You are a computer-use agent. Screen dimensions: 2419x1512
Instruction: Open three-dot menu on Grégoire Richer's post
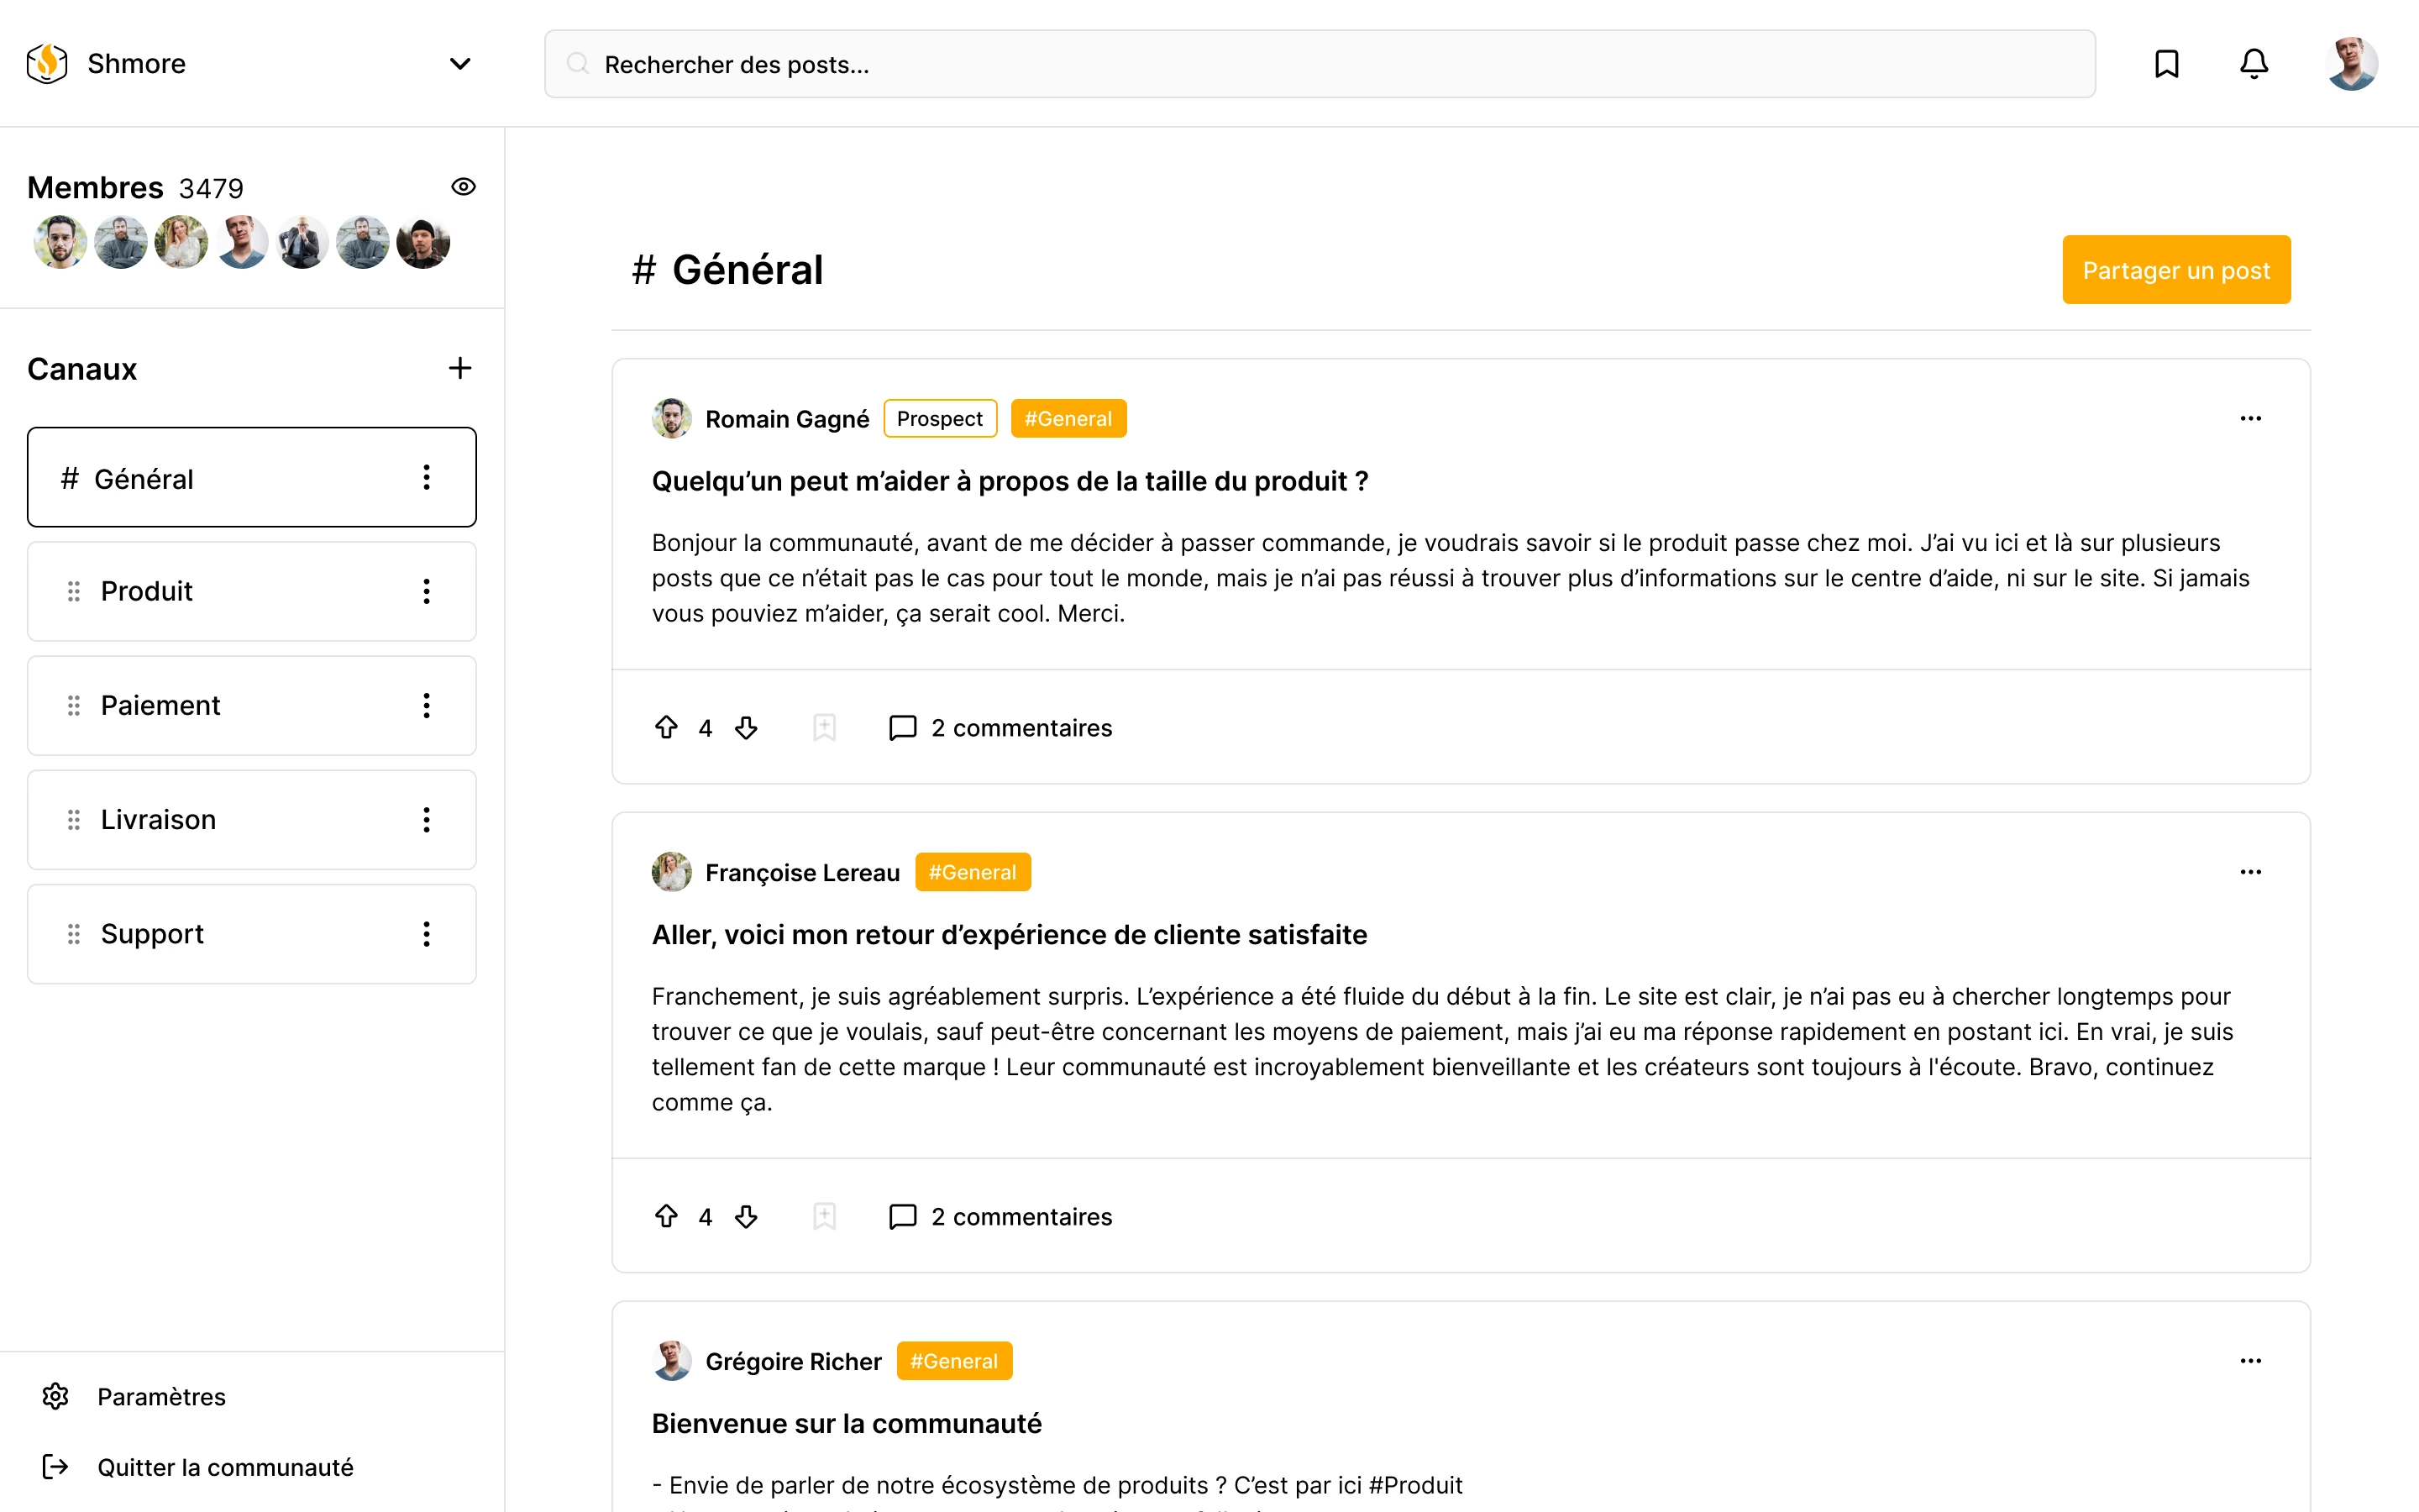tap(2250, 1360)
